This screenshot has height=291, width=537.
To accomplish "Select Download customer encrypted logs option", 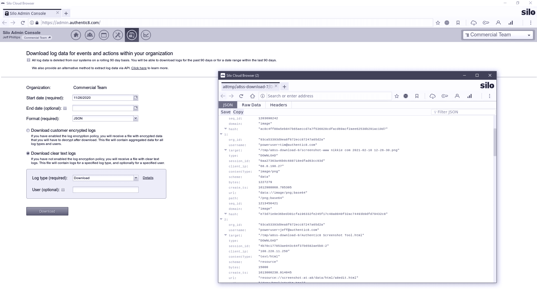I will (28, 130).
